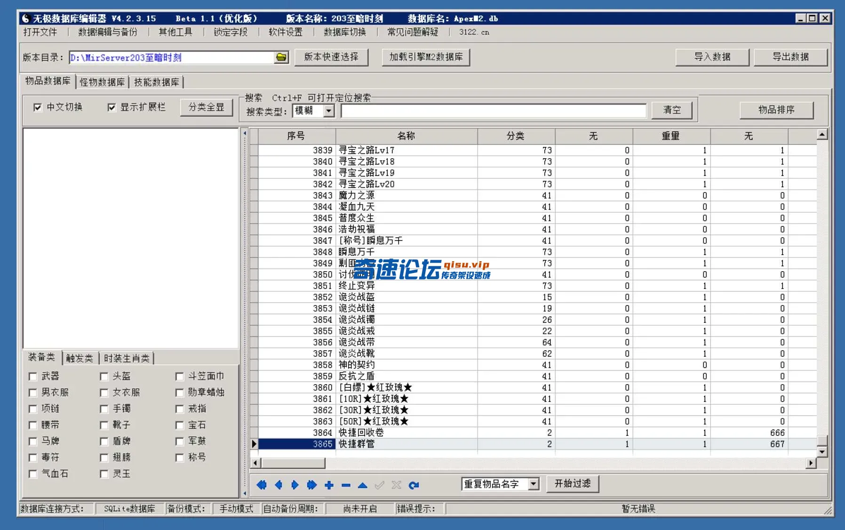845x530 pixels.
Task: Go to previous record arrow
Action: point(278,485)
